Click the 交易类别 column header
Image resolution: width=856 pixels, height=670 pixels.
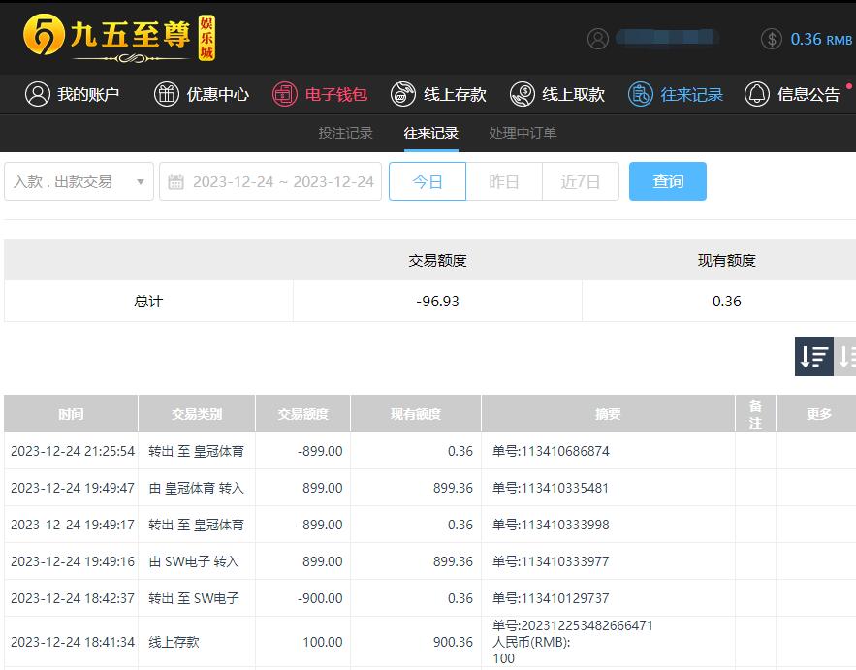197,414
